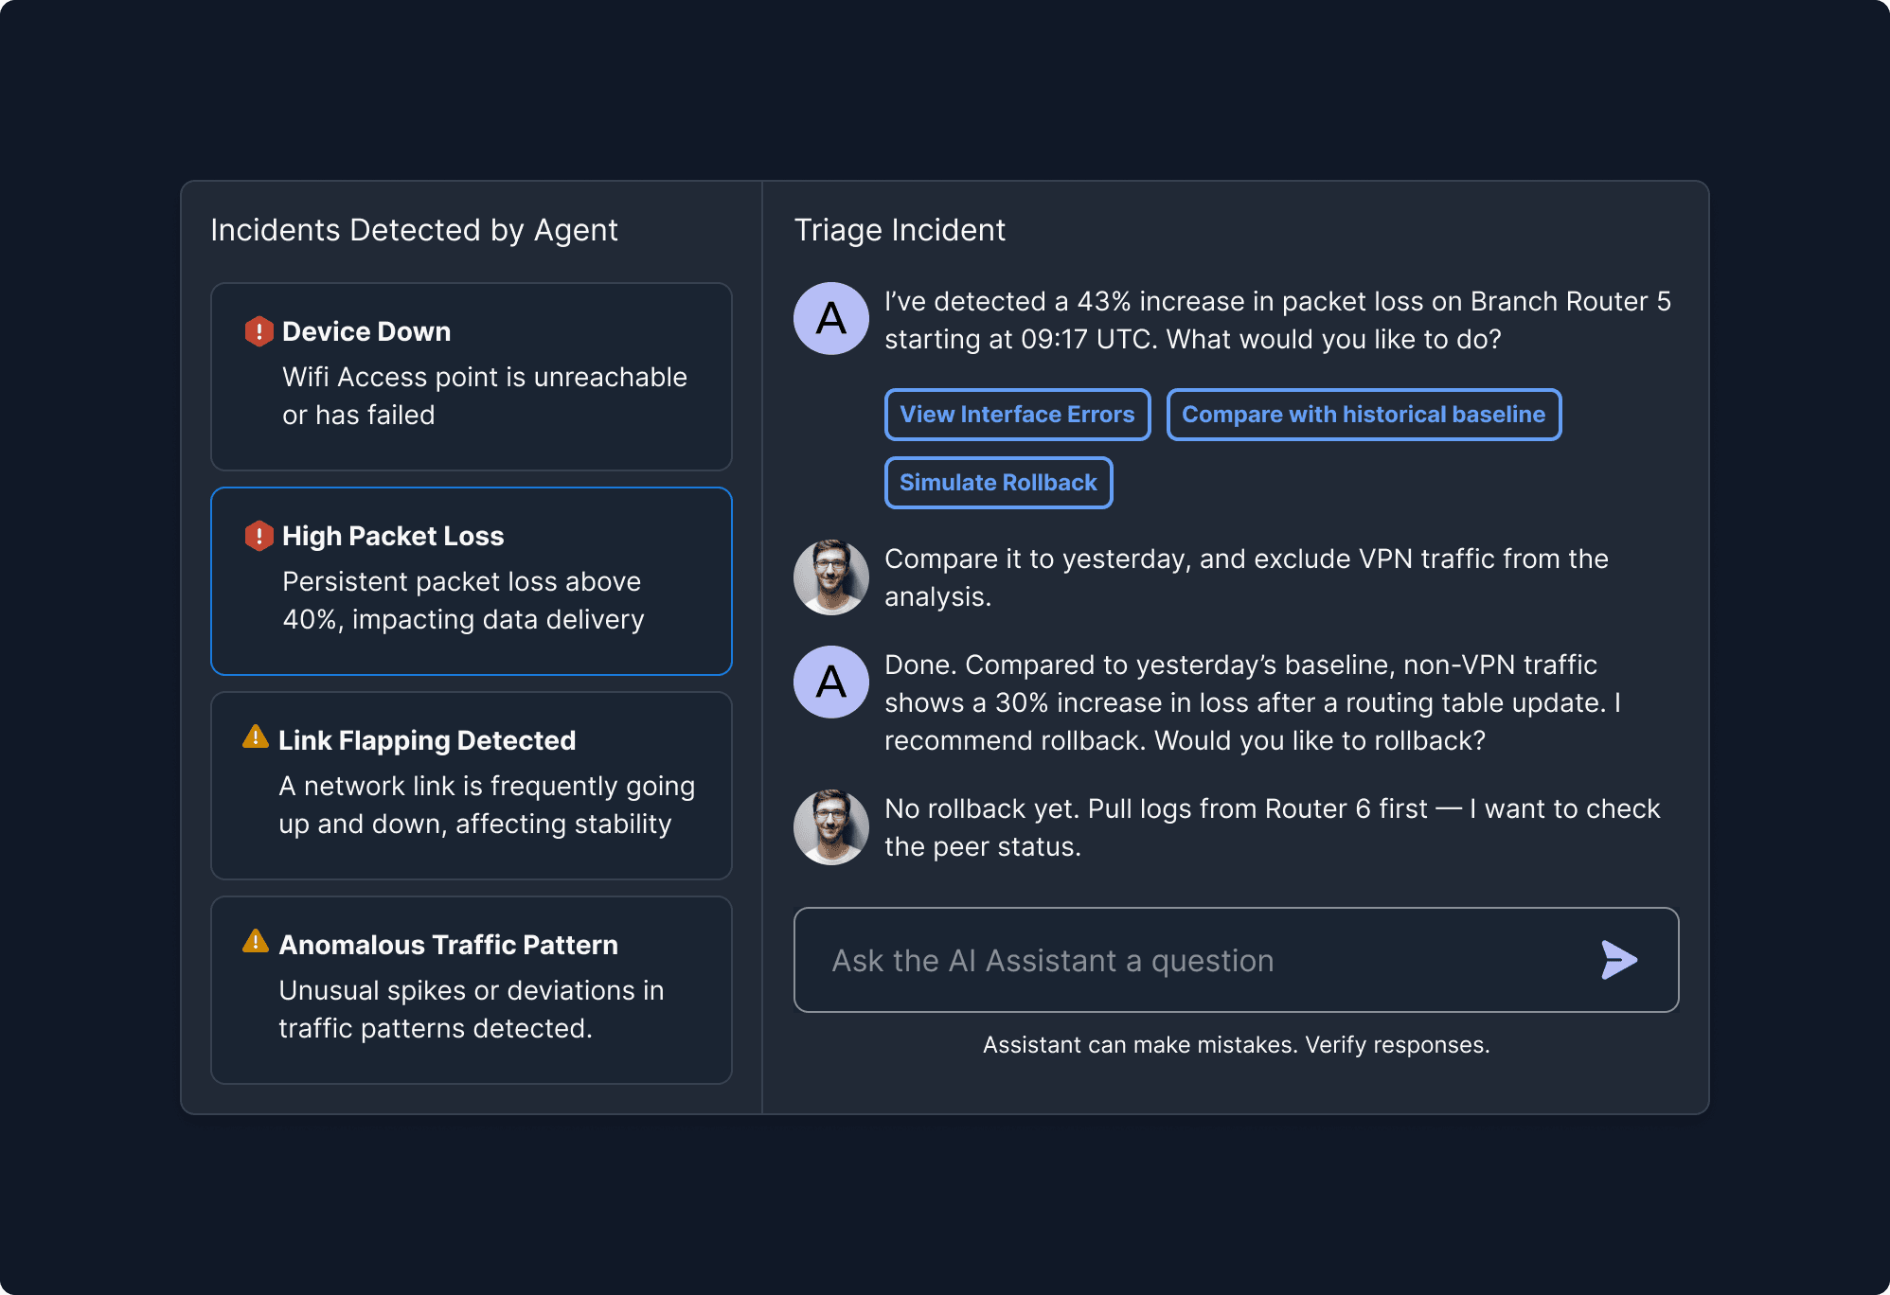The height and width of the screenshot is (1295, 1890).
Task: Open the High Packet Loss incident
Action: [471, 581]
